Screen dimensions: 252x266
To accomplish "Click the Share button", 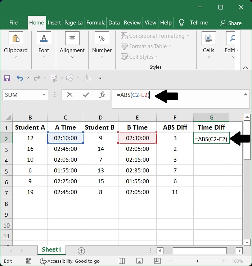I will 231,23.
